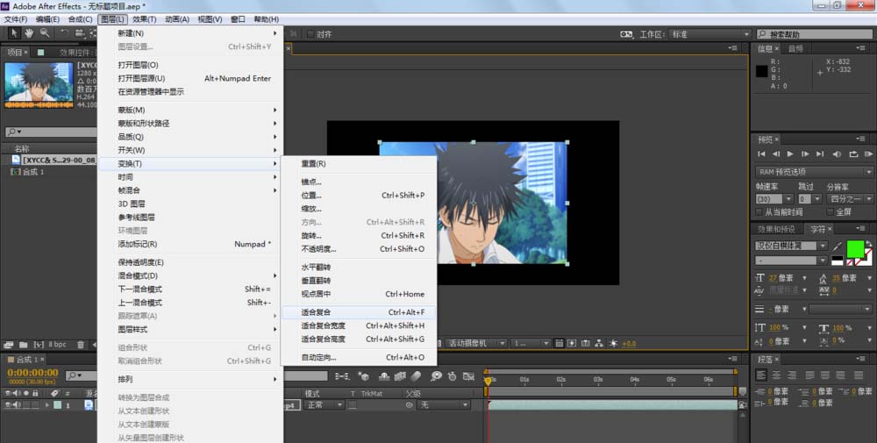Click the yellow current-time indicator
The image size is (877, 443).
tap(488, 381)
